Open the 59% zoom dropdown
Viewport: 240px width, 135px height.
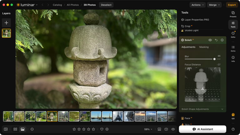pos(148,129)
